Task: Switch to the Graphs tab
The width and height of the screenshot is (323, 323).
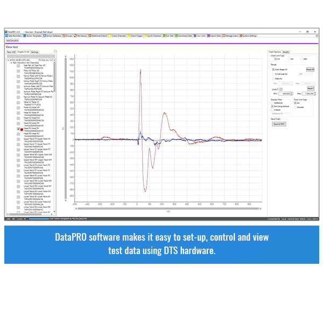Action: 23,52
